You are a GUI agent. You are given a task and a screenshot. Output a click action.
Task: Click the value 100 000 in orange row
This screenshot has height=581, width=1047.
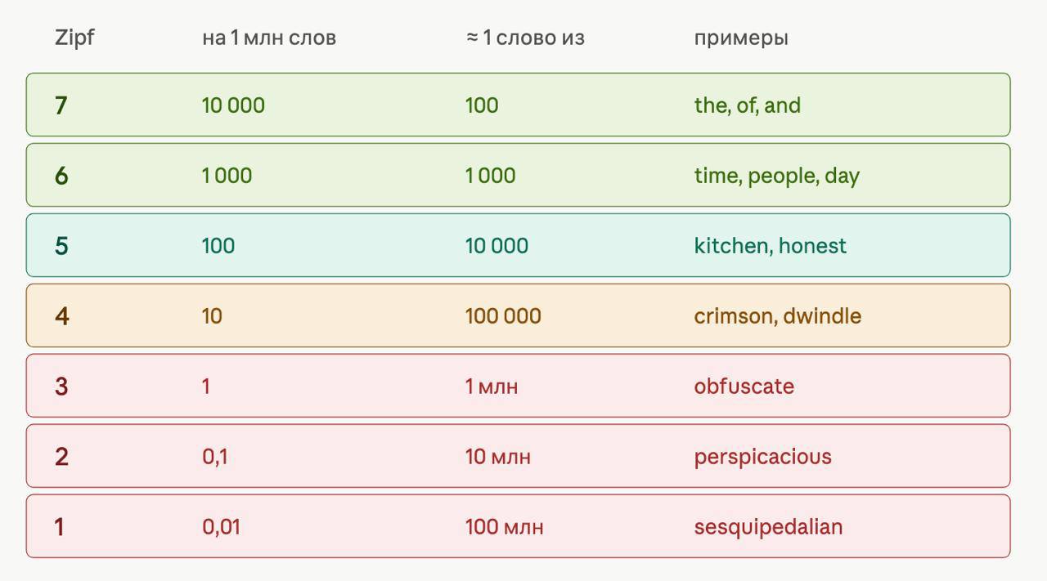pos(503,316)
